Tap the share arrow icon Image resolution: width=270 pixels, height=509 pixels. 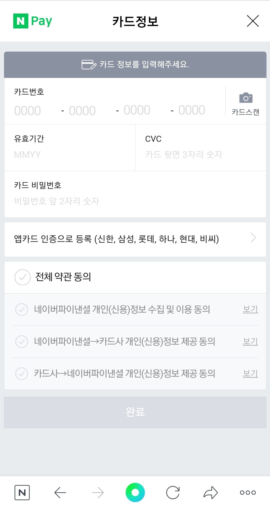click(x=210, y=492)
